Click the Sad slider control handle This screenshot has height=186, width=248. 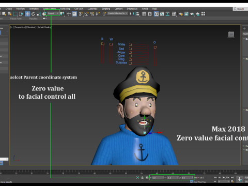[x=130, y=49]
